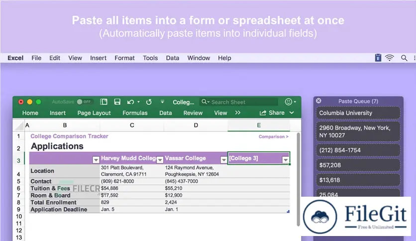Click the College Comparison Tracker title
The height and width of the screenshot is (241, 416).
(x=69, y=136)
